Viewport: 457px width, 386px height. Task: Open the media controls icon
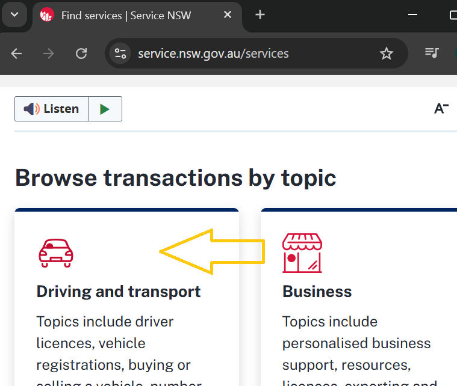(432, 53)
